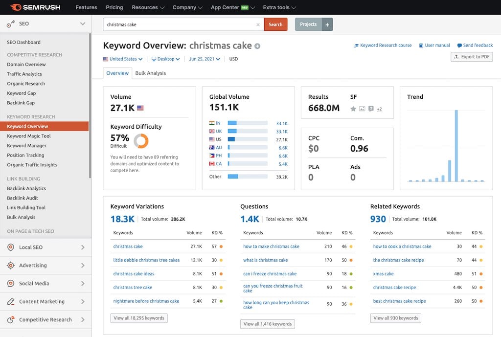Open the United States country dropdown
The image size is (501, 337).
point(123,59)
